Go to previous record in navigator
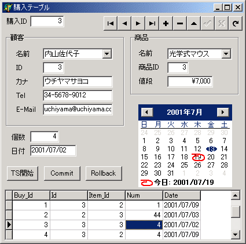This screenshot has width=246, height=244. pos(124,24)
